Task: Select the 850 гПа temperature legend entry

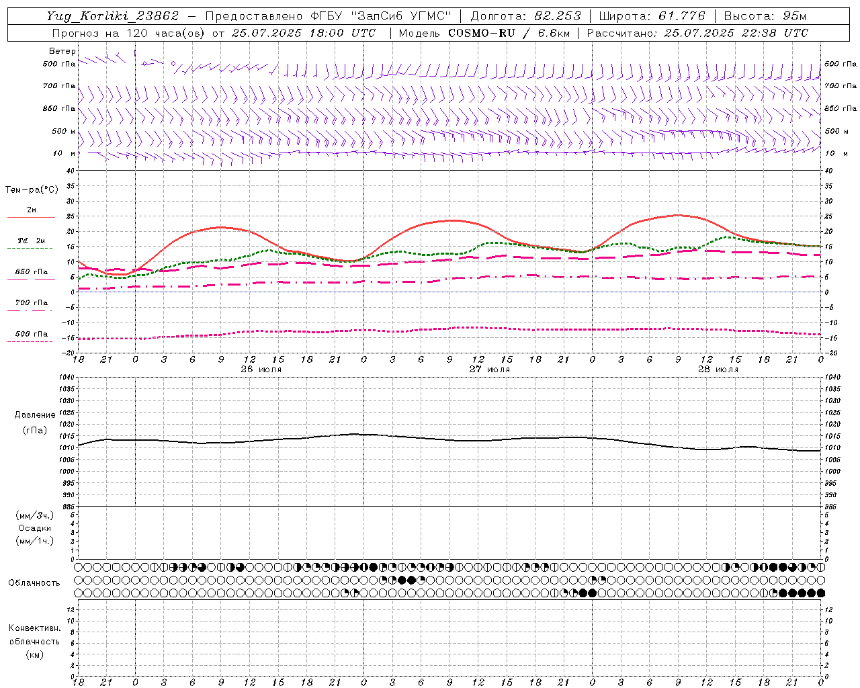Action: pos(31,271)
